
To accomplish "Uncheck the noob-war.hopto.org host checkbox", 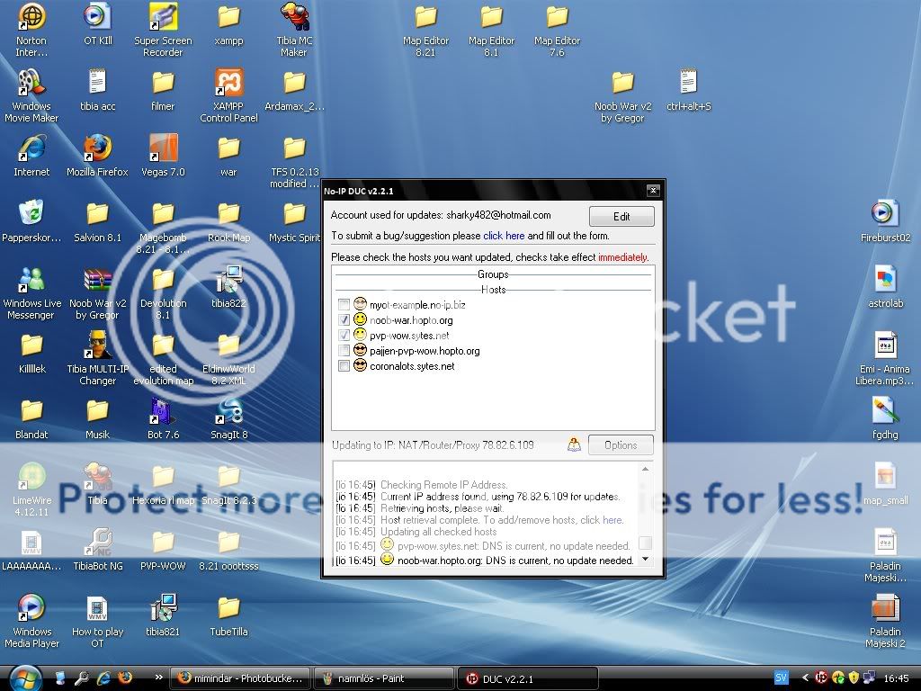I will coord(344,320).
